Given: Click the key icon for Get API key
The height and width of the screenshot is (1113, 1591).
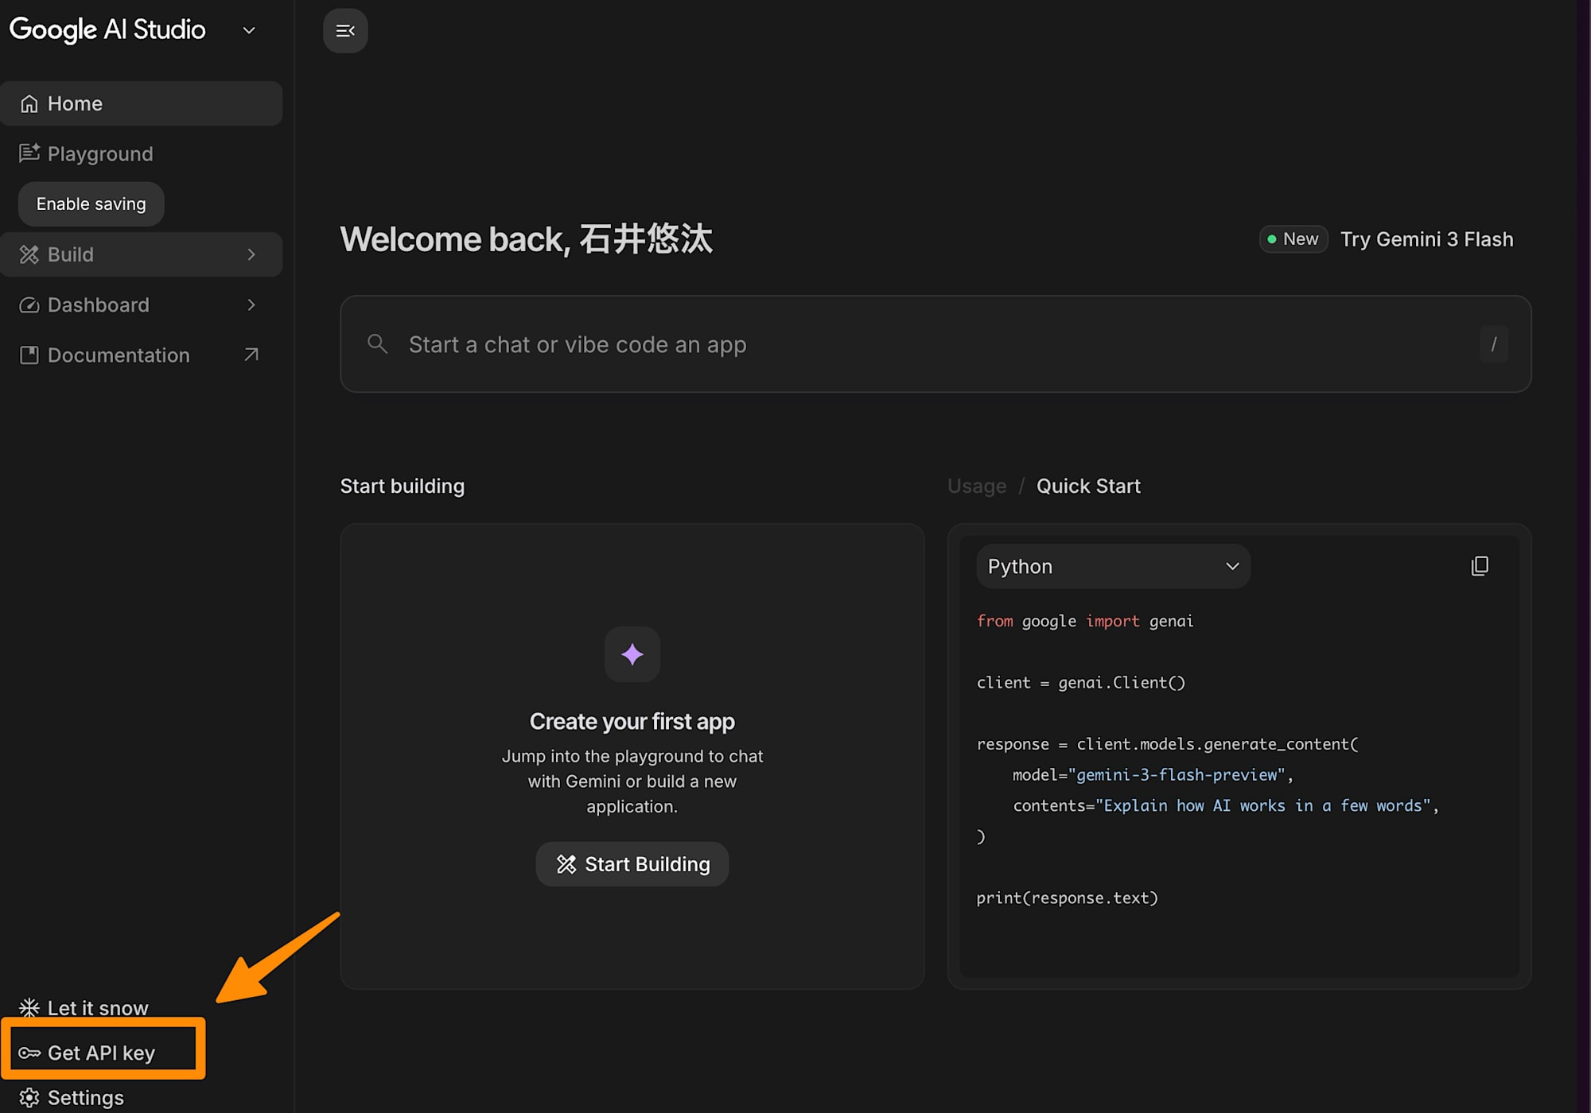Looking at the screenshot, I should (29, 1053).
